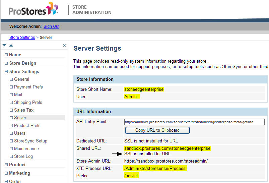Follow the Store Settings breadcrumb link
This screenshot has height=183, width=269.
(x=22, y=38)
